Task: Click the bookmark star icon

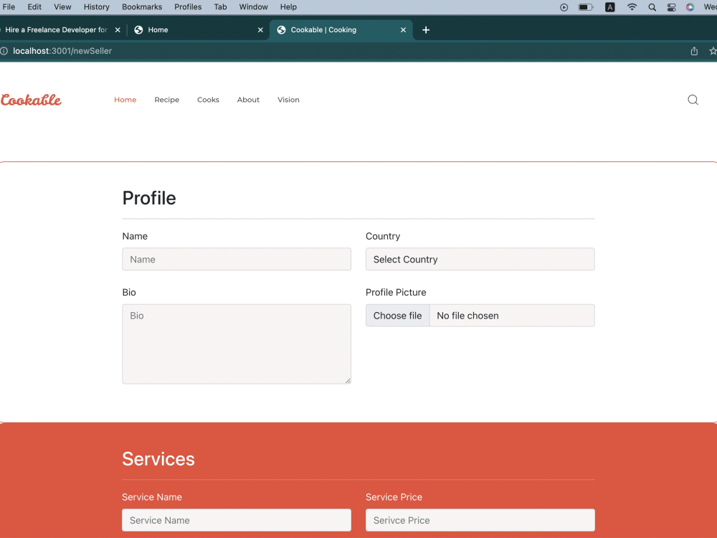Action: [713, 51]
